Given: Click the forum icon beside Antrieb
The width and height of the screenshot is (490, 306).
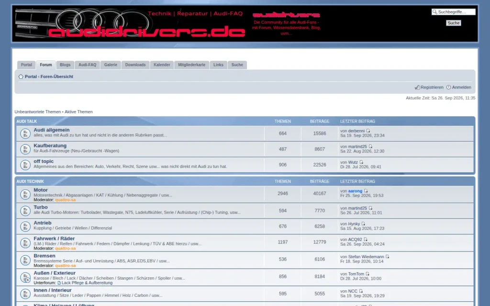Looking at the screenshot, I should (x=25, y=226).
